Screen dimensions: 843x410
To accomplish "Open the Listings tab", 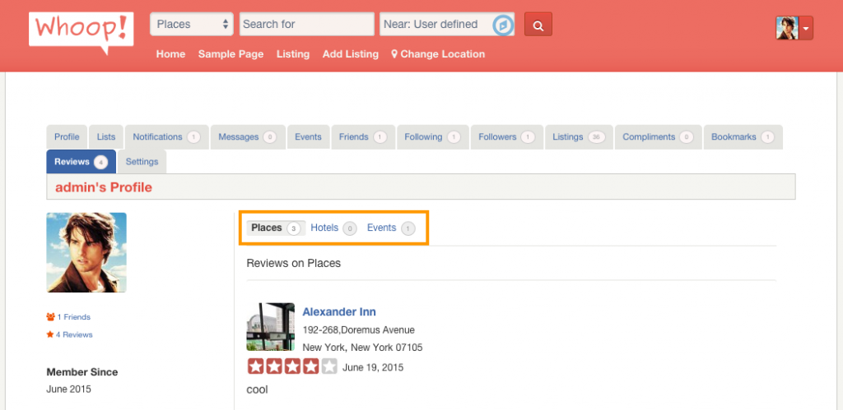I will pyautogui.click(x=579, y=137).
